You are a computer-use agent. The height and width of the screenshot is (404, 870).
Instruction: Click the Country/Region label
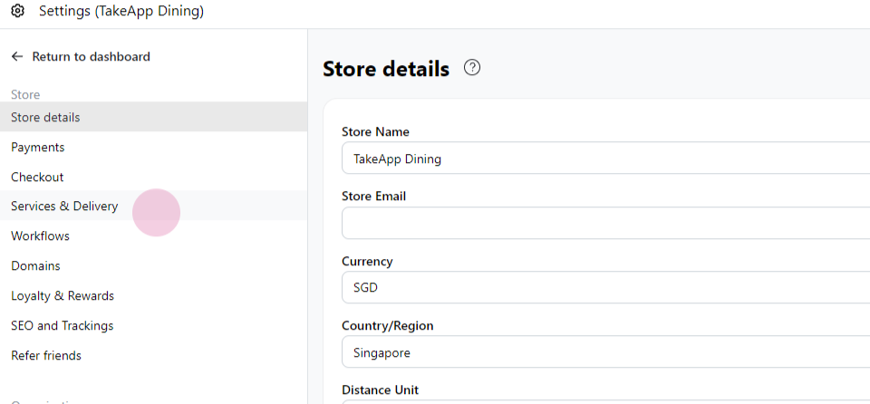click(388, 326)
